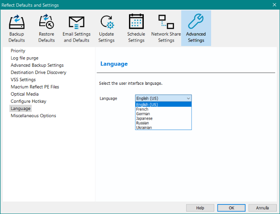Confirm settings with the OK button
Viewport: 280px width, 214px height.
(x=231, y=208)
